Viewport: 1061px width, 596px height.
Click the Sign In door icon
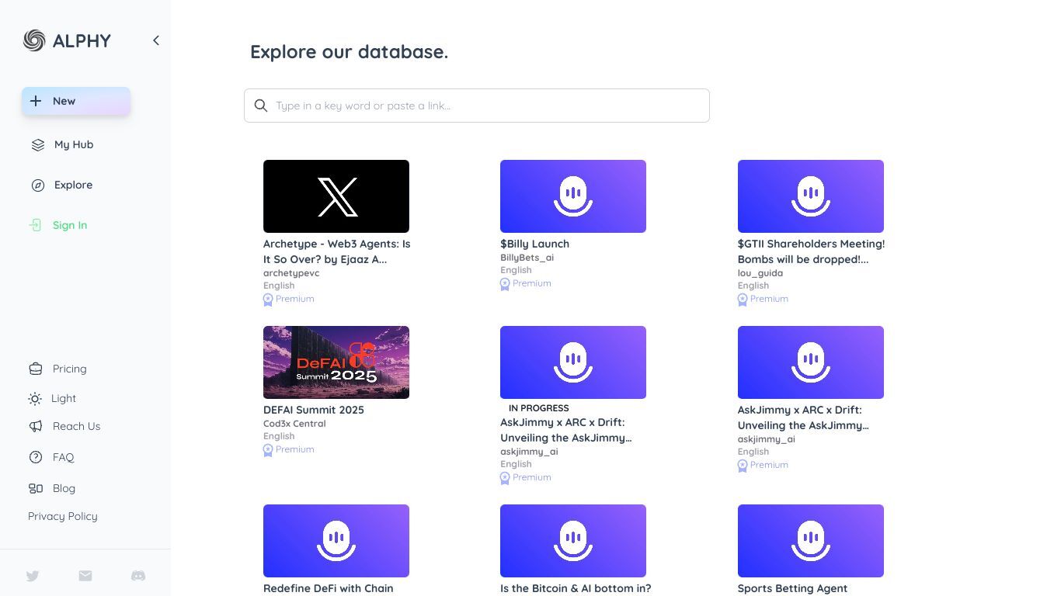[35, 225]
